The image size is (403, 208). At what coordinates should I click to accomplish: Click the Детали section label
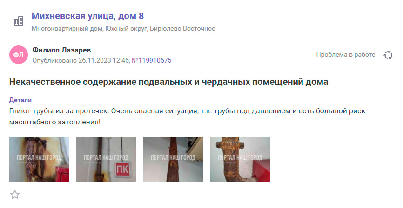(20, 100)
